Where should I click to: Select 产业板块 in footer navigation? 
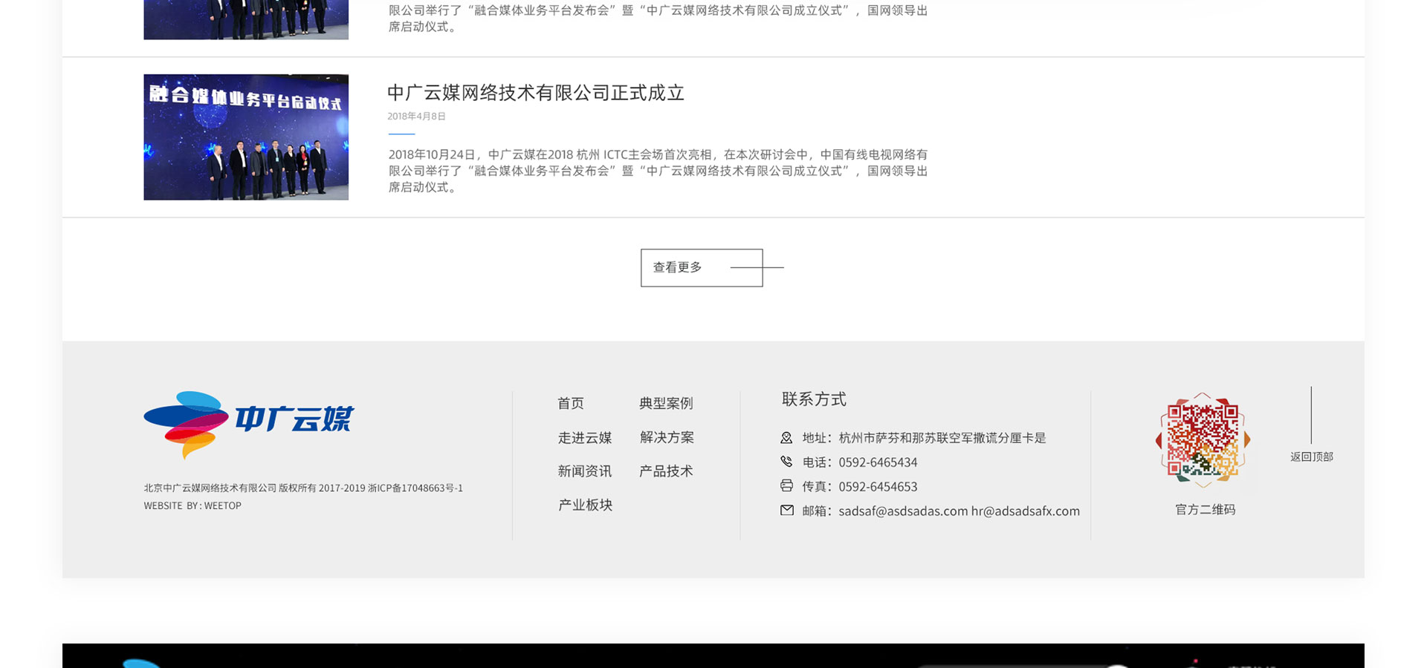pos(585,505)
